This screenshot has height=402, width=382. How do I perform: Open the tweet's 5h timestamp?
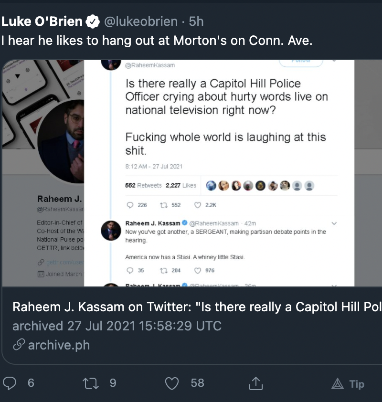pos(196,21)
